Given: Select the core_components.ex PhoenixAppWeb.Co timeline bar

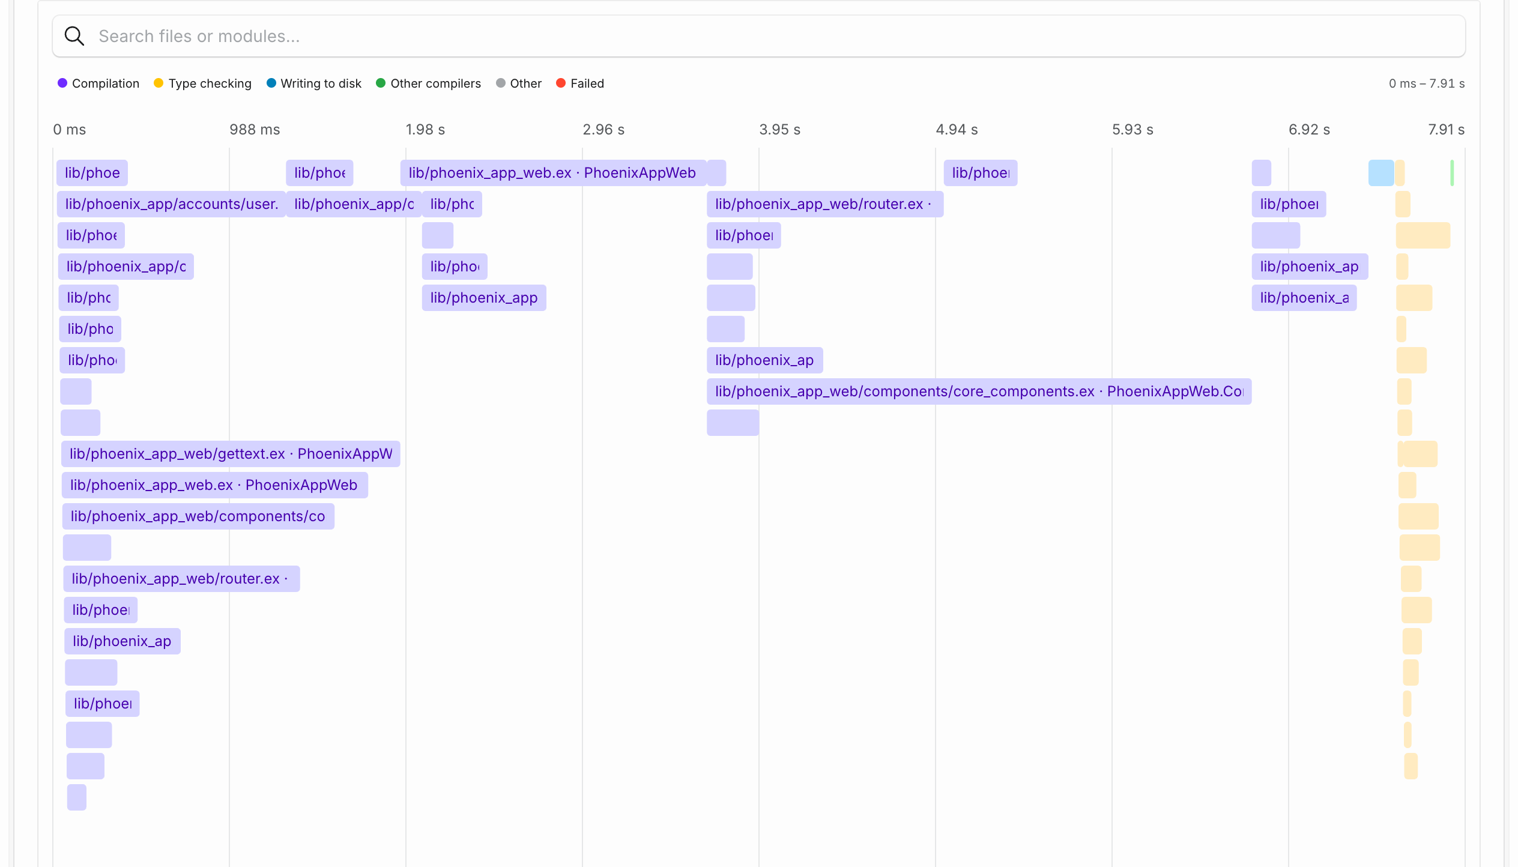Looking at the screenshot, I should (x=979, y=391).
